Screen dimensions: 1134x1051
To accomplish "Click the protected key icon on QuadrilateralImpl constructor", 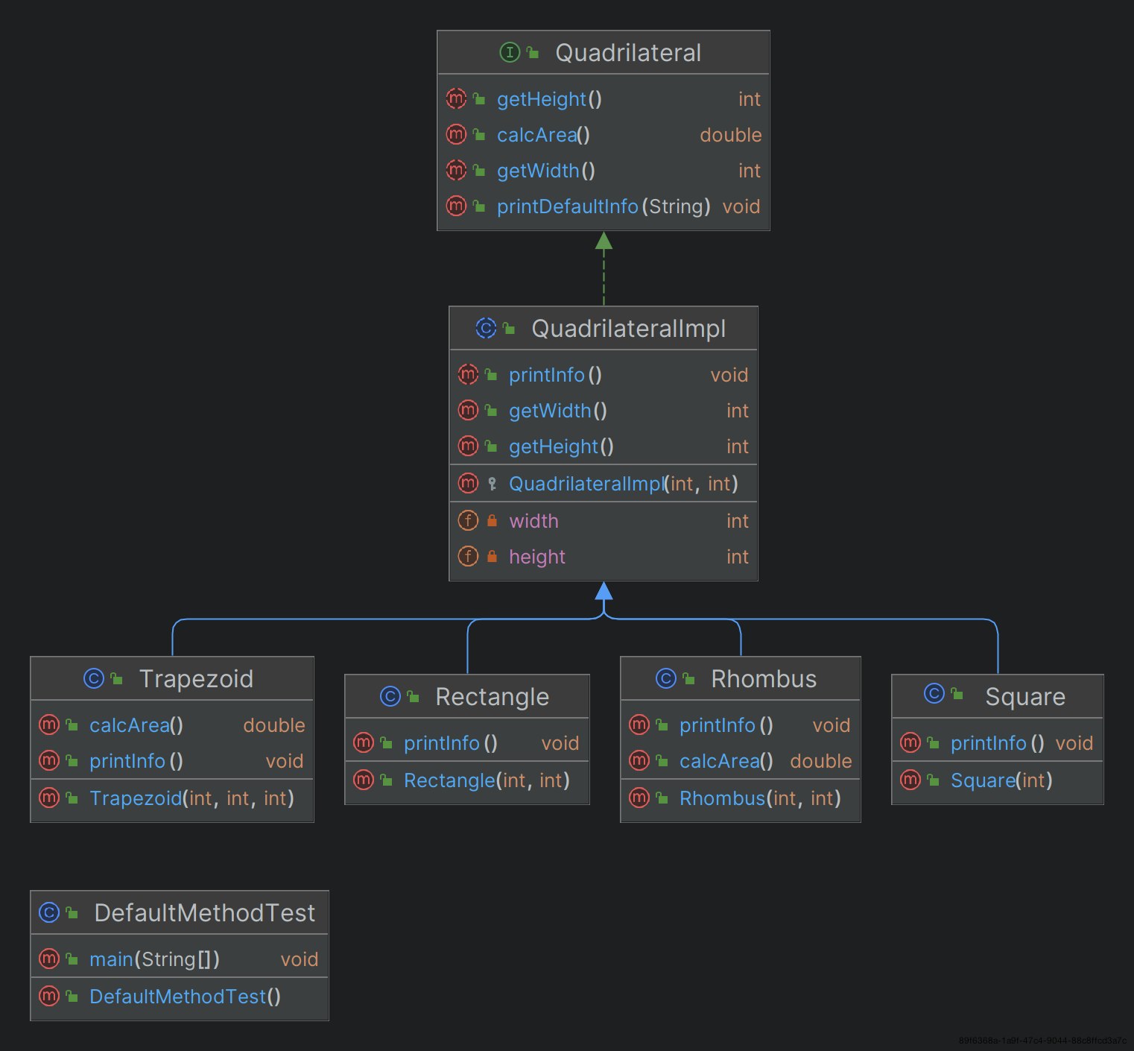I will coord(492,484).
